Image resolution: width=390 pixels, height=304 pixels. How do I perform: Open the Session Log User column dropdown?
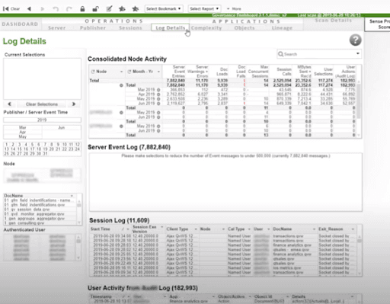pos(269,229)
